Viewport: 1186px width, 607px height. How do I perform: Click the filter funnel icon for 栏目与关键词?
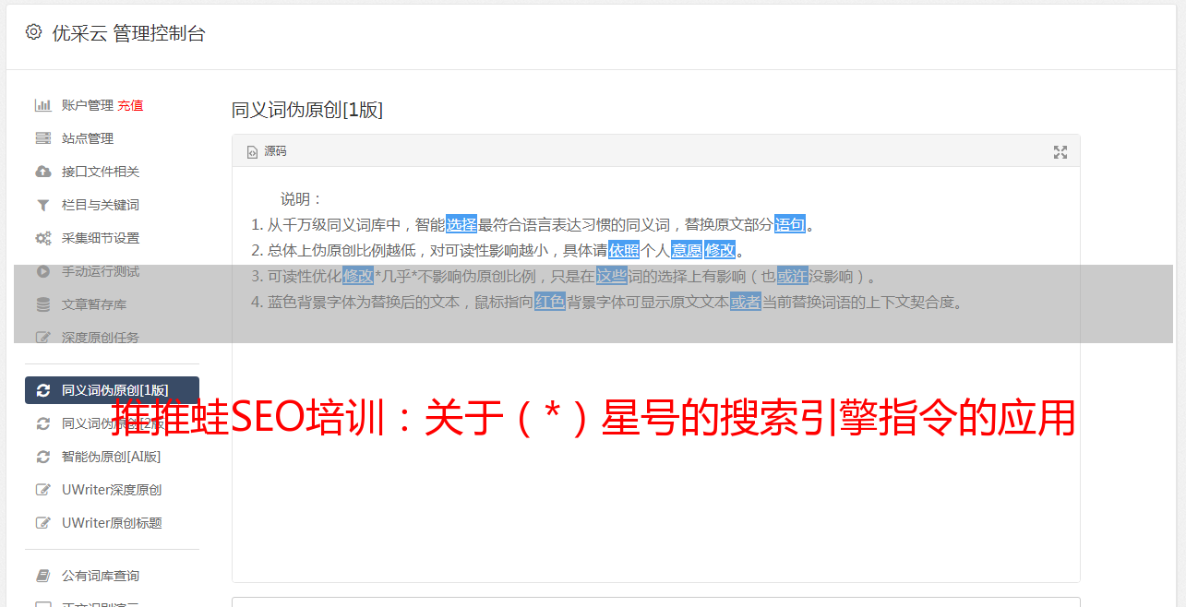pos(42,205)
